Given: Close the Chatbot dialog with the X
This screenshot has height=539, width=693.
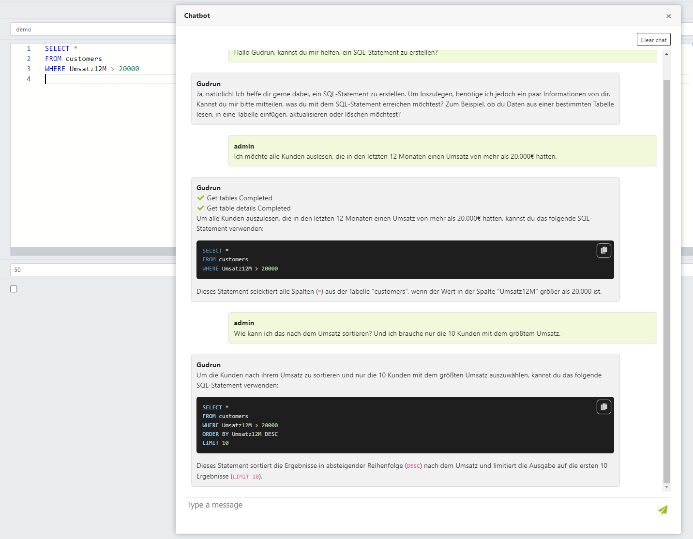Looking at the screenshot, I should point(668,16).
